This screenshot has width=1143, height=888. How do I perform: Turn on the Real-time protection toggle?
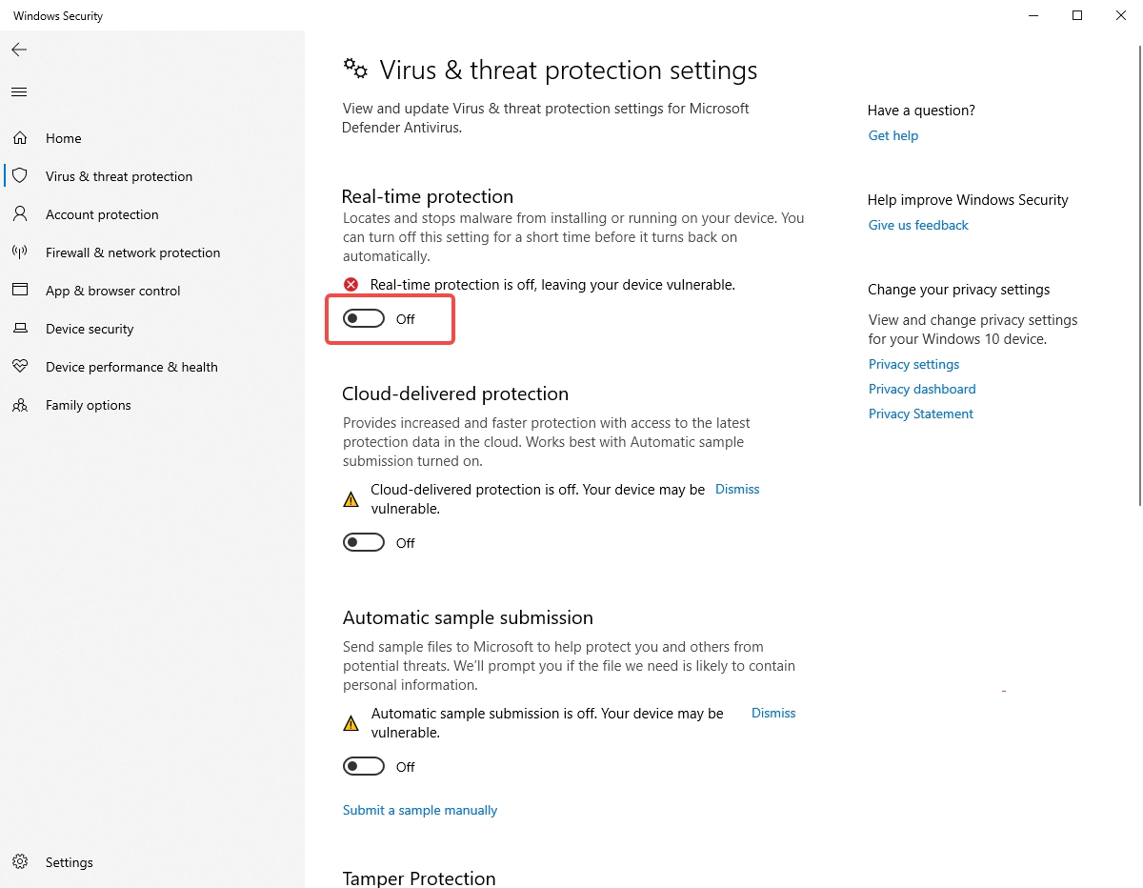[x=364, y=319]
